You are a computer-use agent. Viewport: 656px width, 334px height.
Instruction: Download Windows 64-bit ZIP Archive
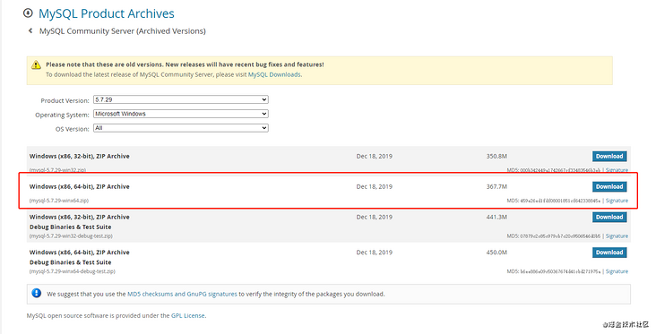click(609, 187)
